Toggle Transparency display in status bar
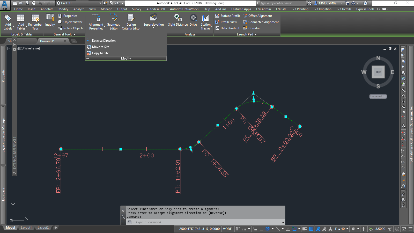 (311, 229)
